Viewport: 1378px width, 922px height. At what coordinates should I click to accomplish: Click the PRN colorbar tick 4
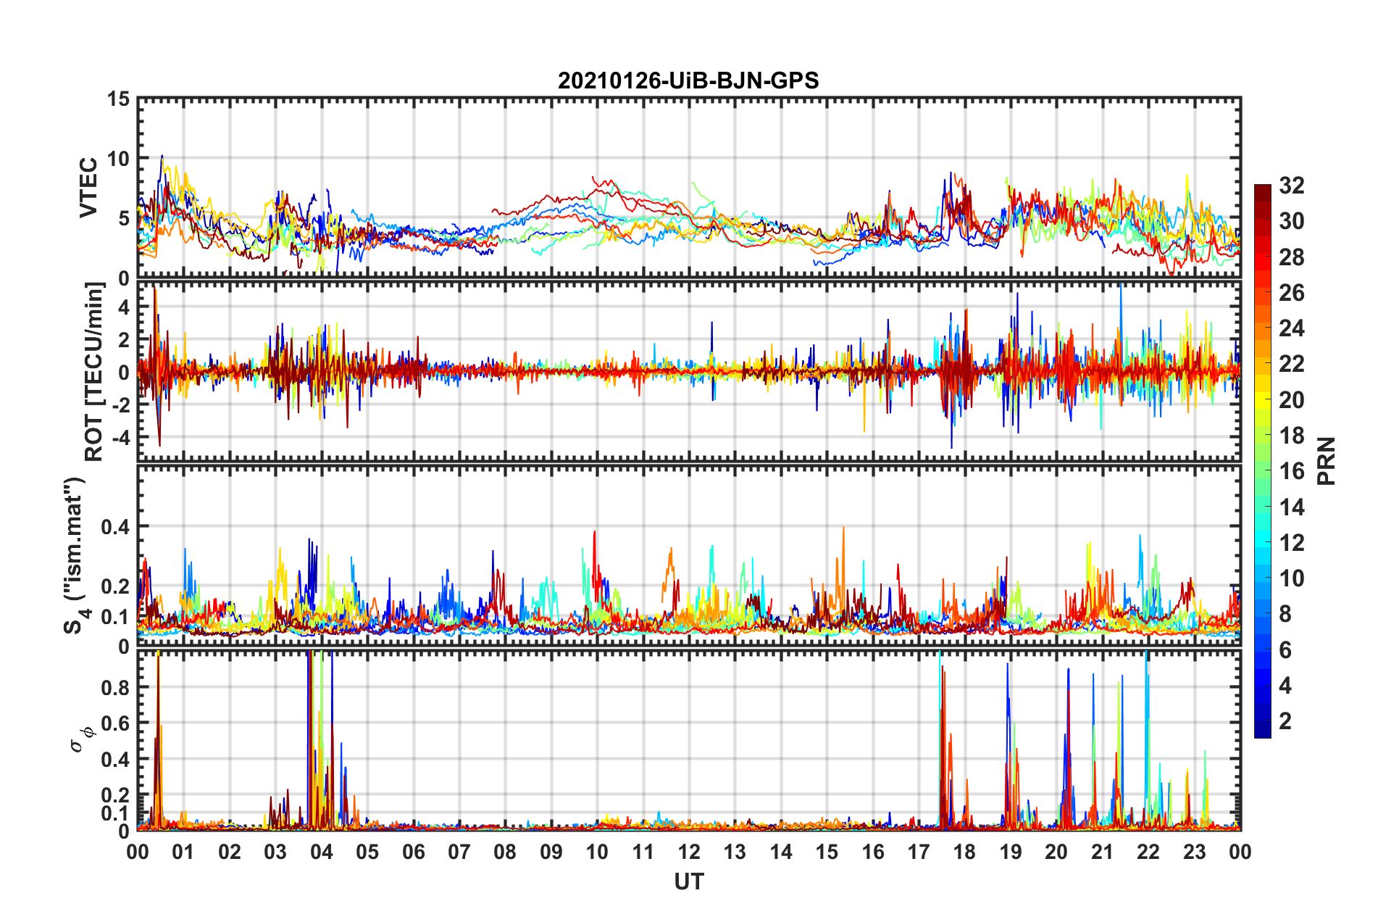click(1285, 686)
